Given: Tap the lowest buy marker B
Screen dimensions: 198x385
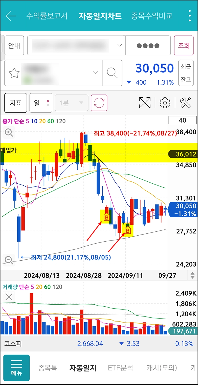Looking at the screenshot, I should [128, 231].
